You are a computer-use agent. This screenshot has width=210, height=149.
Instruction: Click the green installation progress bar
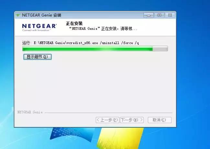pos(95,48)
